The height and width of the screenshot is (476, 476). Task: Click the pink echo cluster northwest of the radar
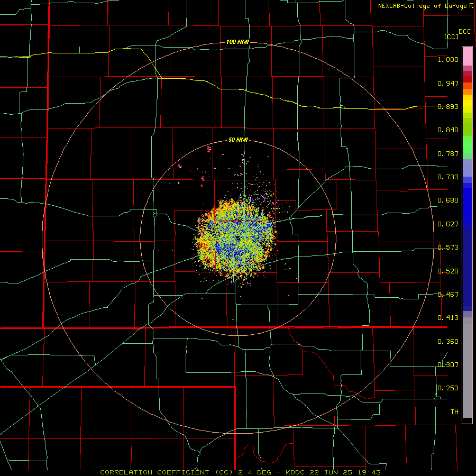[208, 149]
